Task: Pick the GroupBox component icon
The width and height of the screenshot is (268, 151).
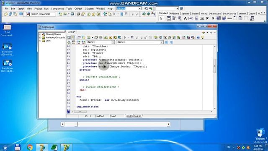Action: 235,18
